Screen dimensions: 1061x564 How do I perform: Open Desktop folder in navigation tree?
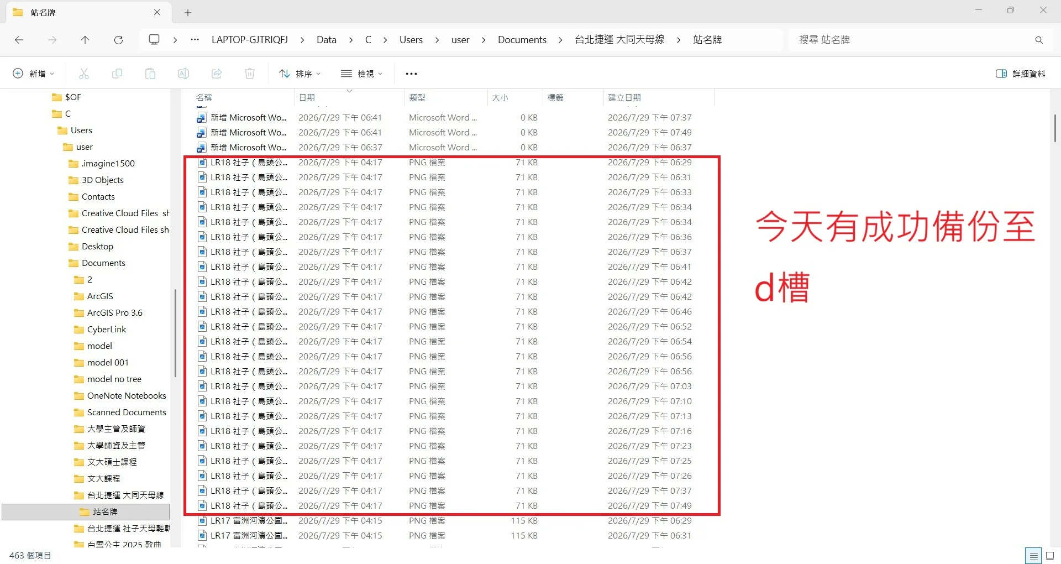97,246
